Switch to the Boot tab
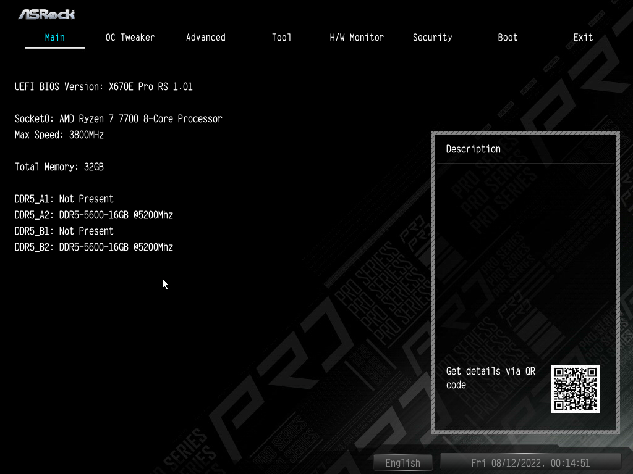Viewport: 633px width, 474px height. pos(508,38)
